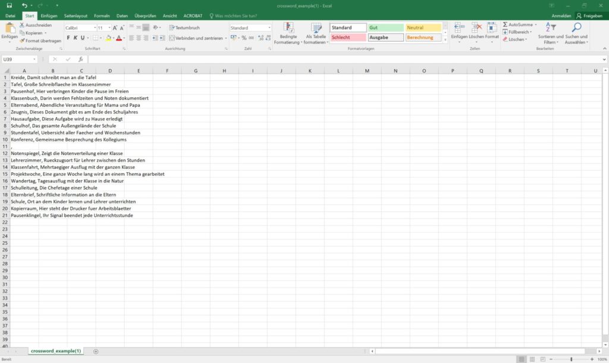Increase font size with large A icon
The height and width of the screenshot is (363, 609).
tap(115, 28)
